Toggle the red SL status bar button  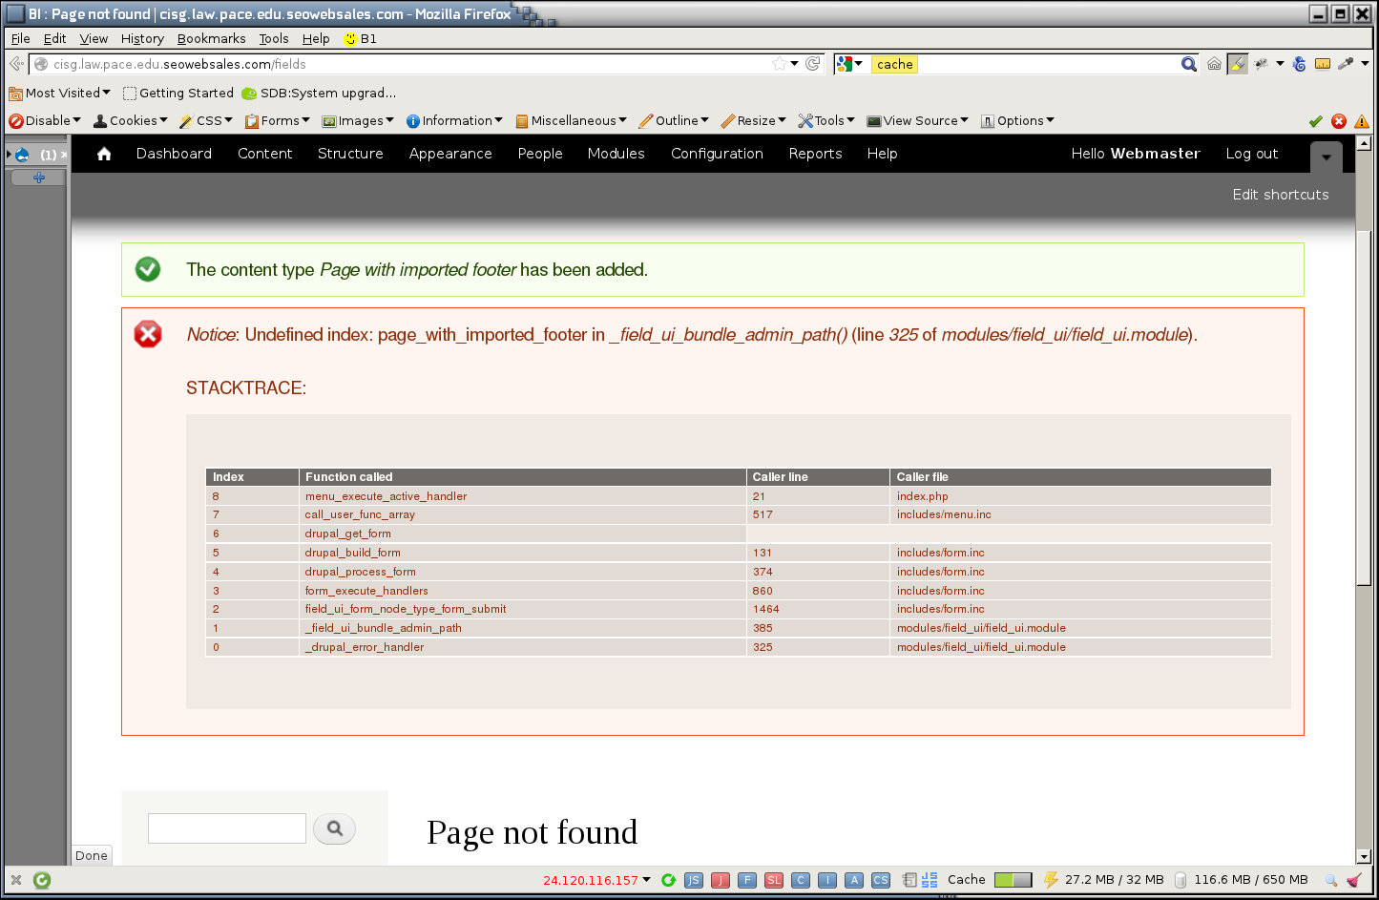(774, 880)
